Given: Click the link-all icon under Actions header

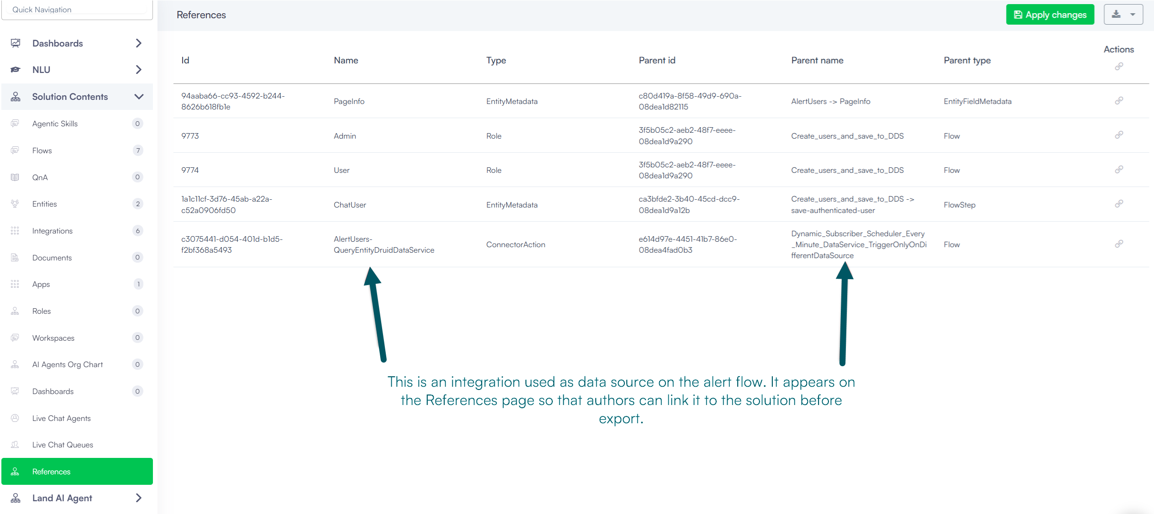Looking at the screenshot, I should 1118,67.
